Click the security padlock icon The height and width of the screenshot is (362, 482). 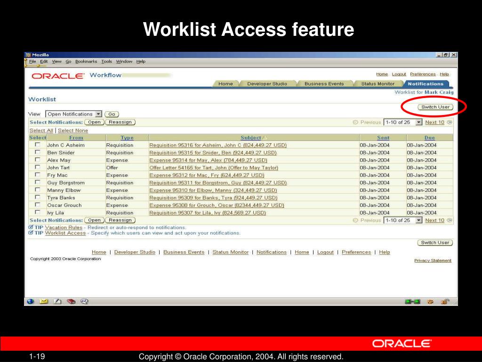[x=445, y=301]
